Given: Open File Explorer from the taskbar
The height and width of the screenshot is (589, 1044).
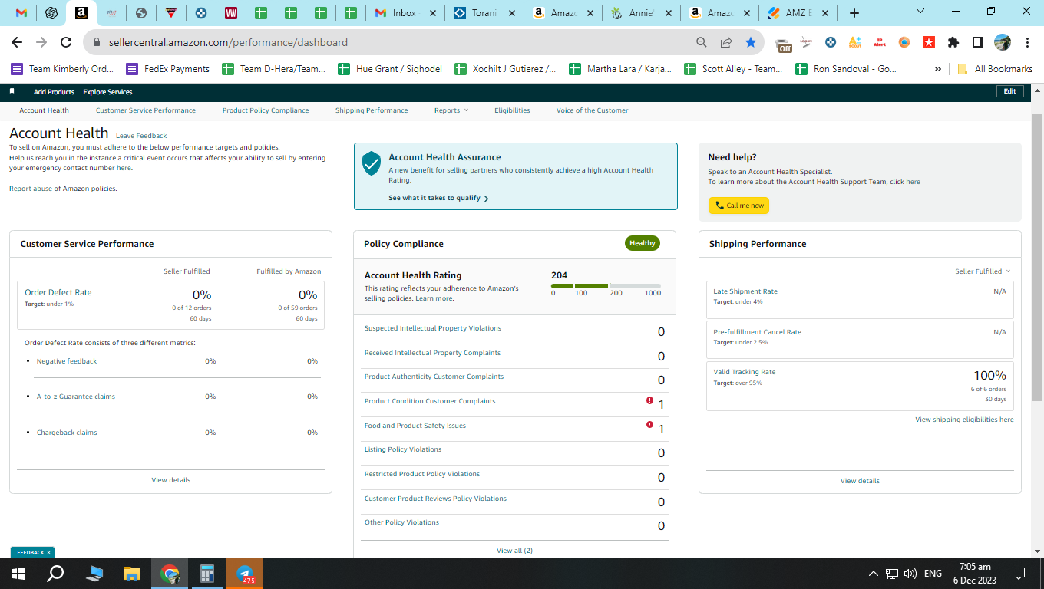Looking at the screenshot, I should tap(132, 573).
